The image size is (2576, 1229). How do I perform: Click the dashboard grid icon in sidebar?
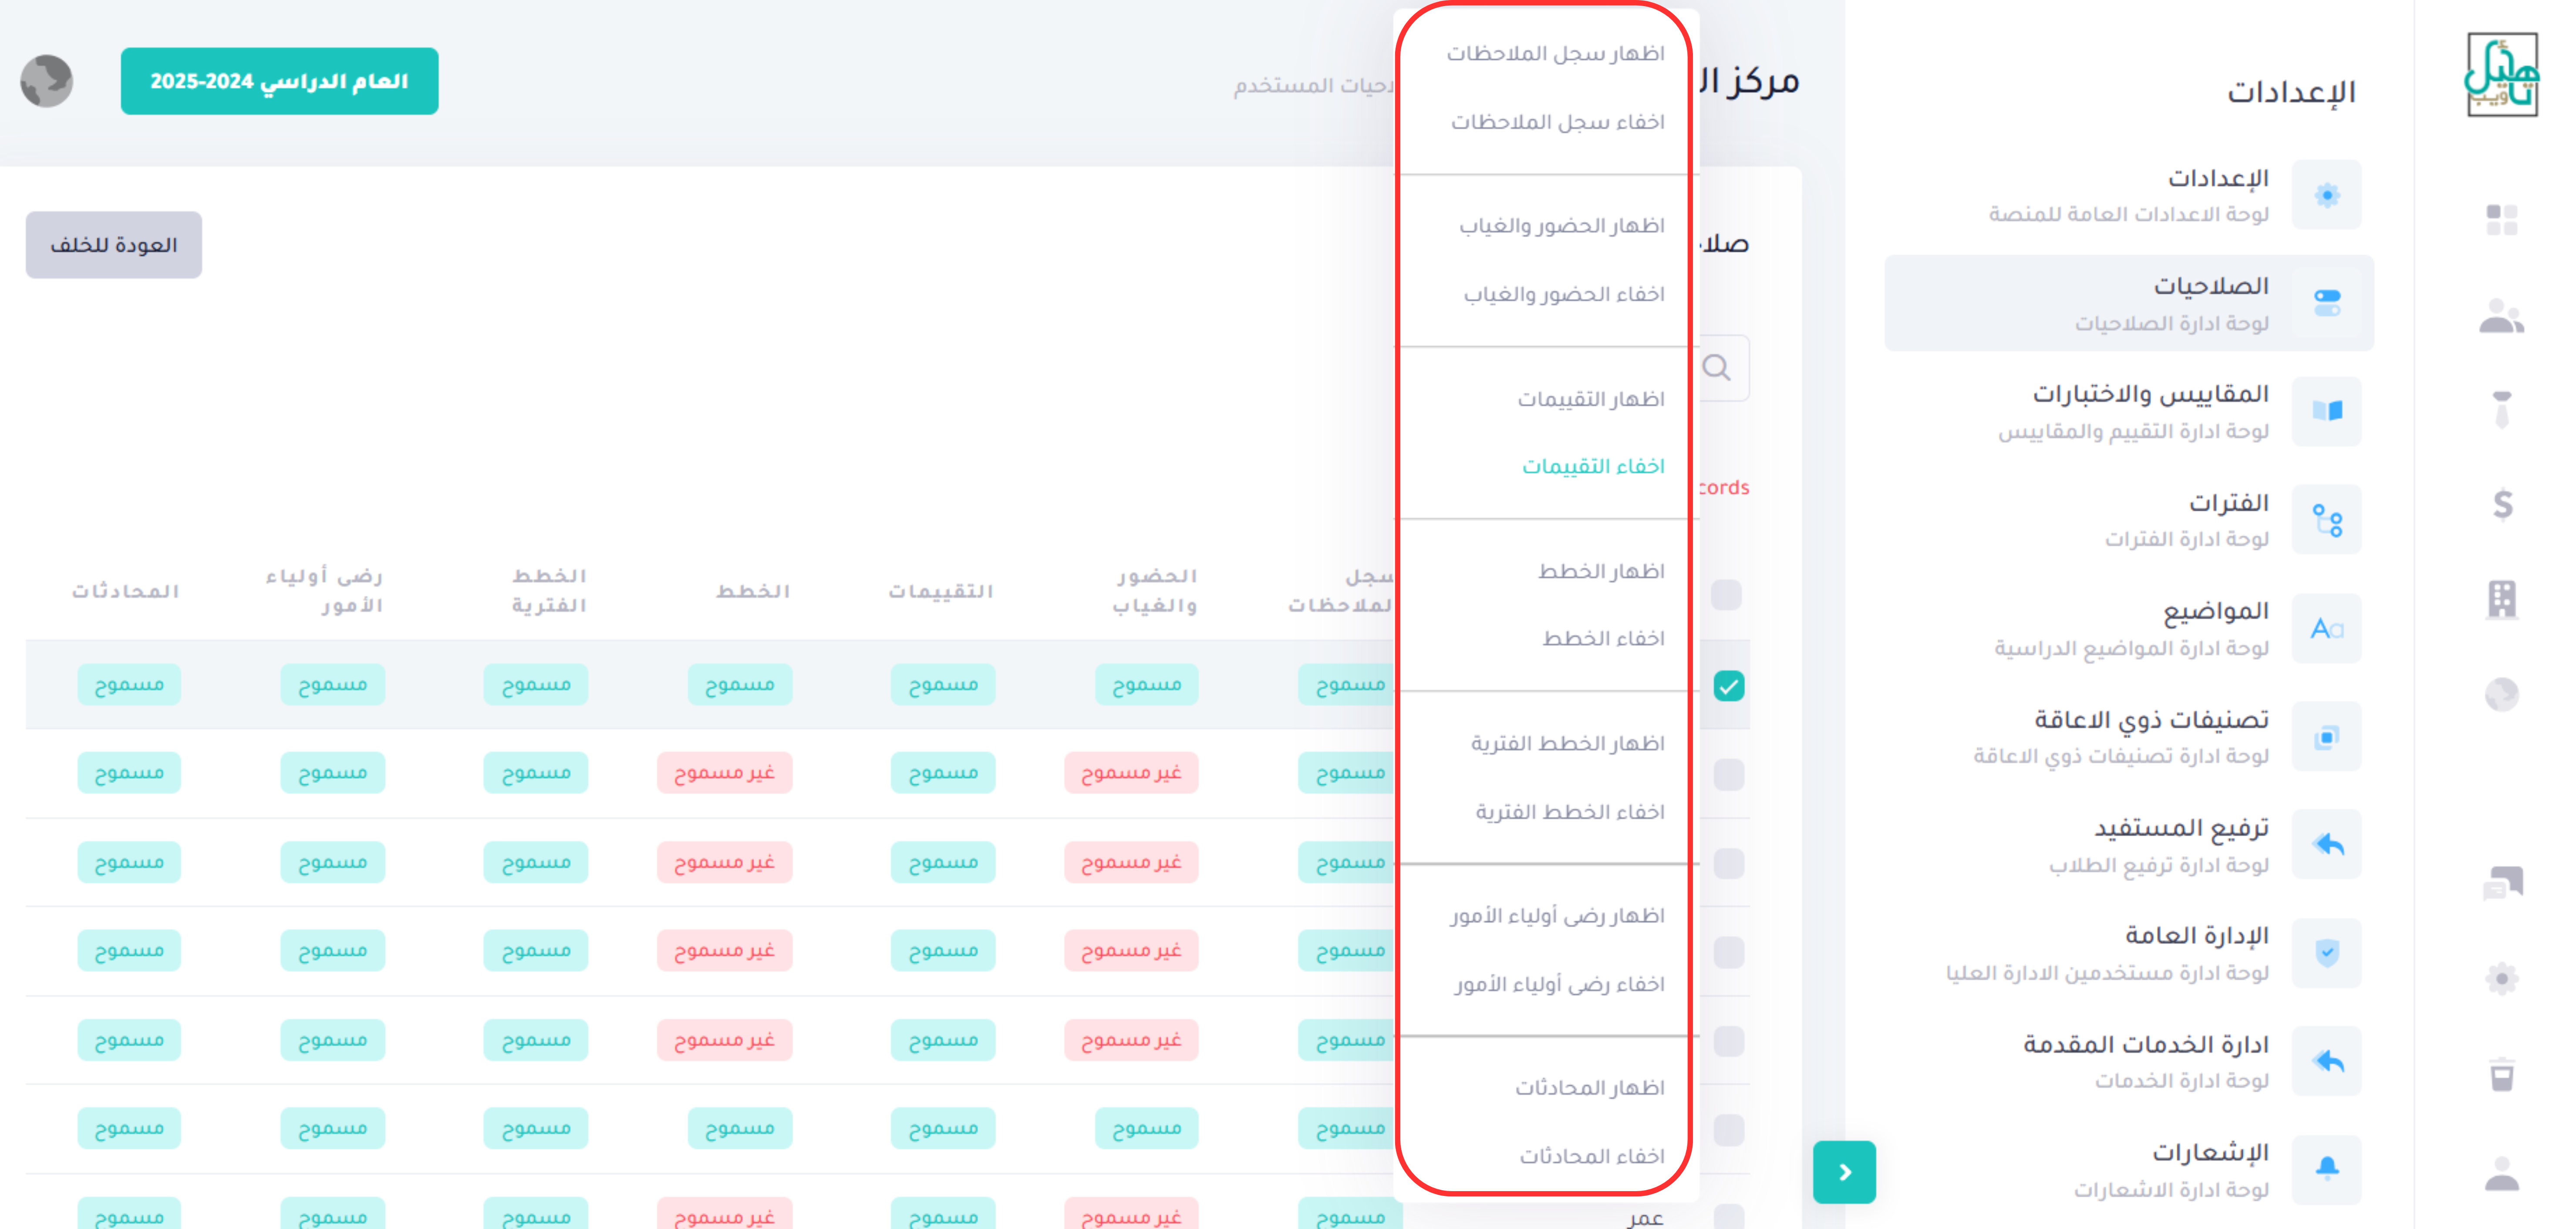click(2501, 219)
